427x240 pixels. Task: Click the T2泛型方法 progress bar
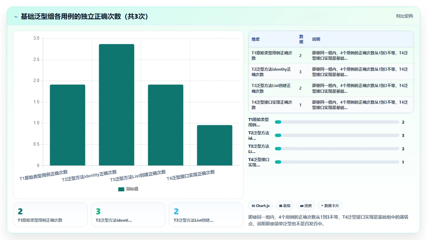tap(337, 136)
